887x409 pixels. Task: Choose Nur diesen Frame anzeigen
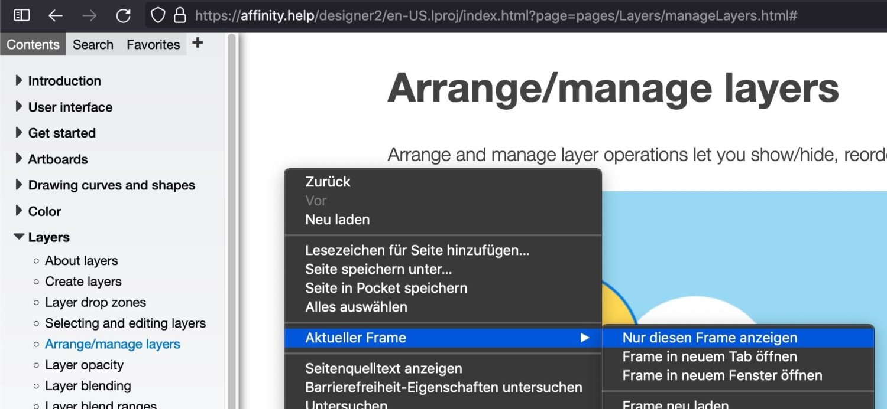[x=738, y=338]
